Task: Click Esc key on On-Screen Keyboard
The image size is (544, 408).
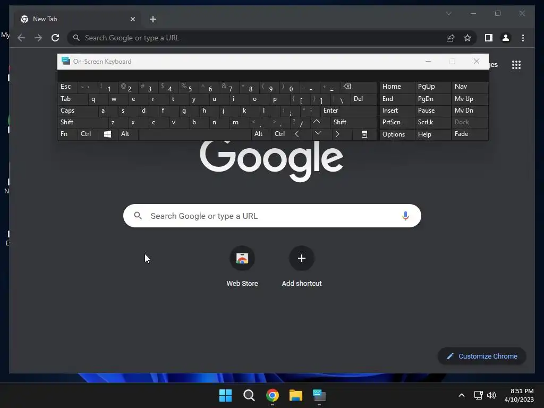Action: click(67, 87)
